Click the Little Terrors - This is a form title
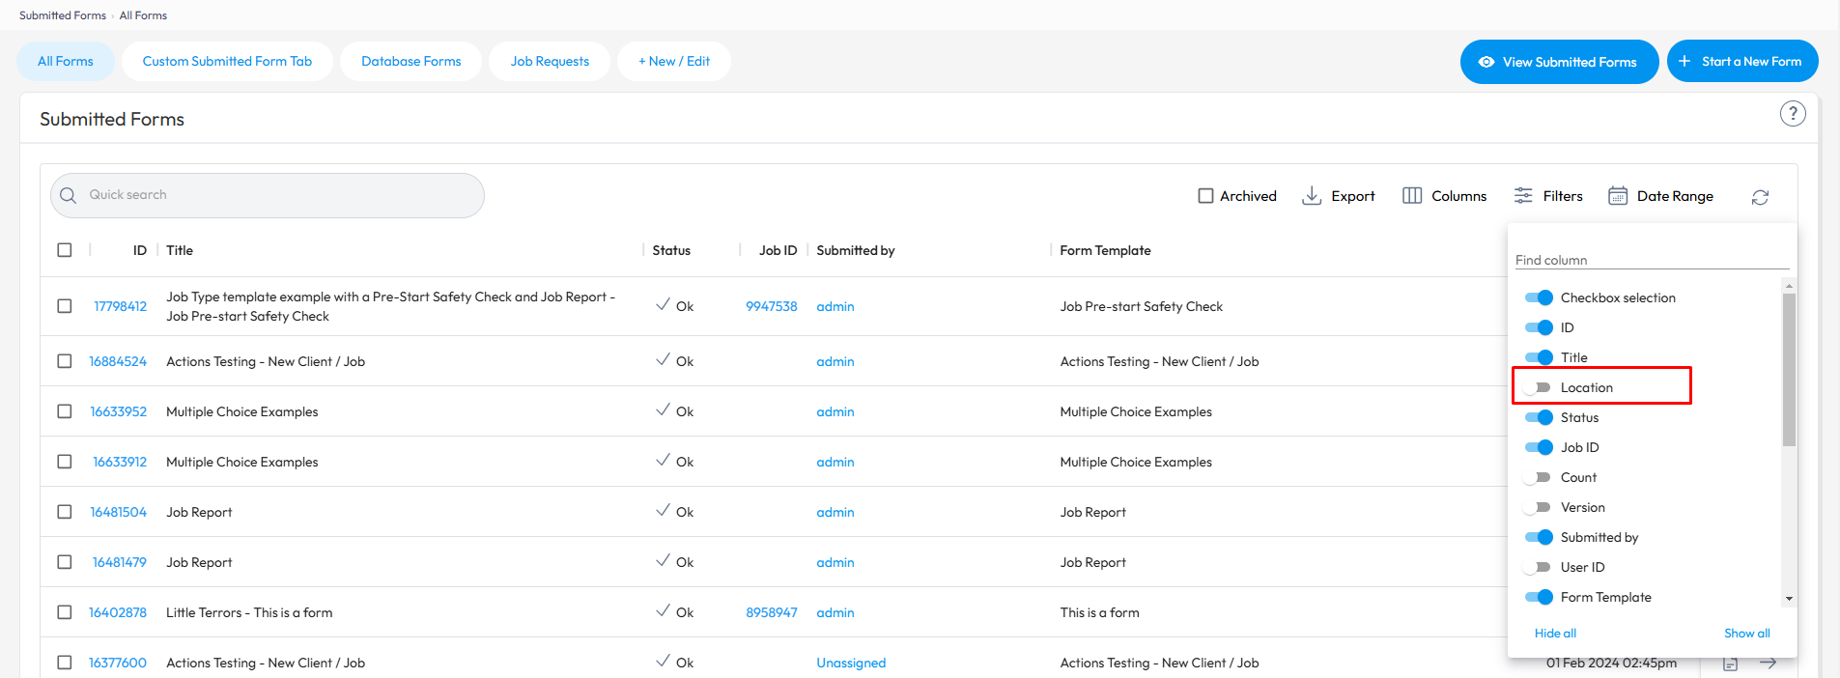The image size is (1840, 678). pyautogui.click(x=249, y=612)
